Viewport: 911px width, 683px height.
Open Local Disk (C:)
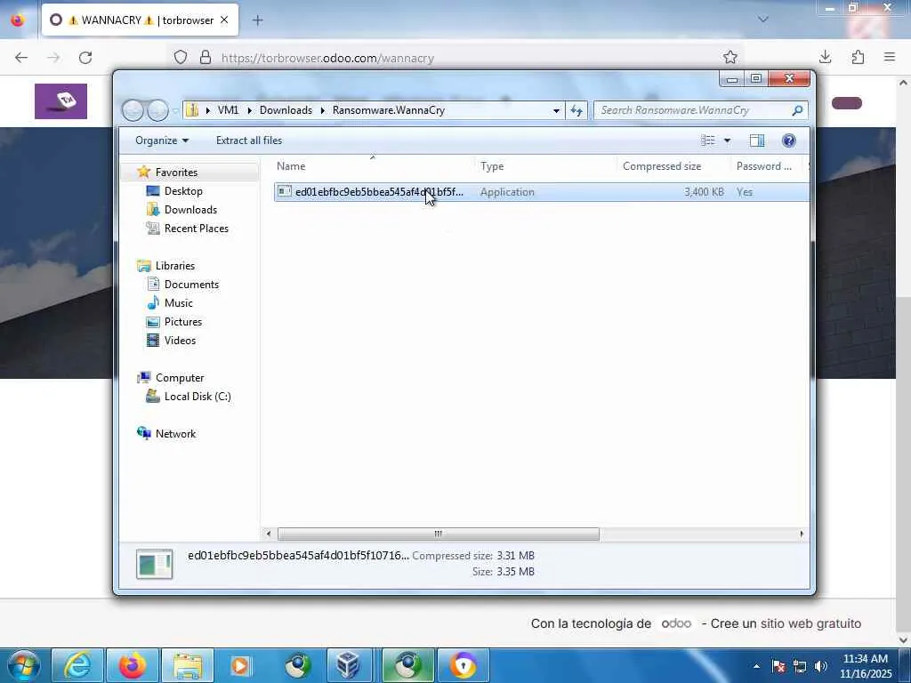(x=197, y=397)
